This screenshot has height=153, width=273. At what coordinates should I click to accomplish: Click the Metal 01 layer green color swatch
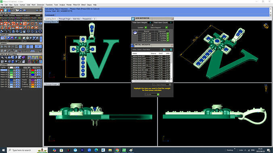pos(11,70)
